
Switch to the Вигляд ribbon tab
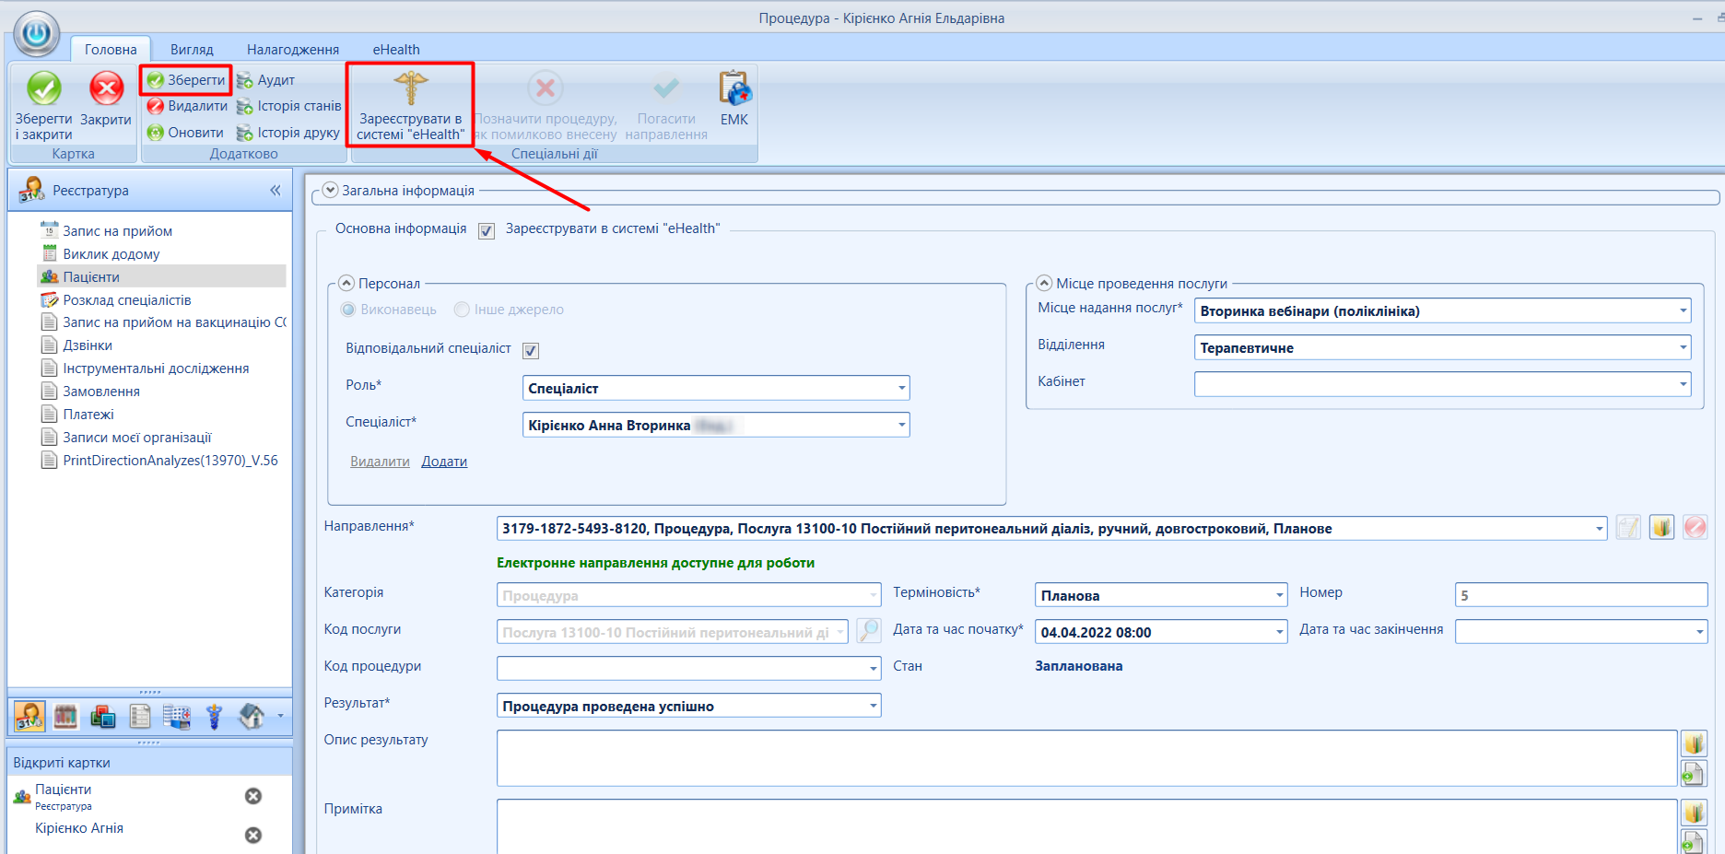(192, 50)
